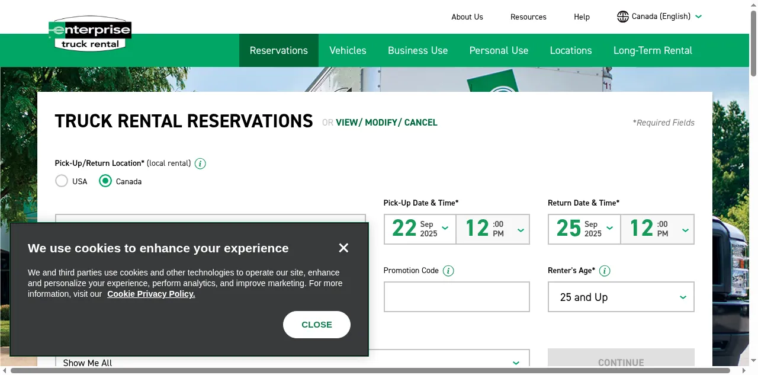Dismiss cookie banner with the X icon
Viewport: 758px width, 375px height.
tap(343, 248)
